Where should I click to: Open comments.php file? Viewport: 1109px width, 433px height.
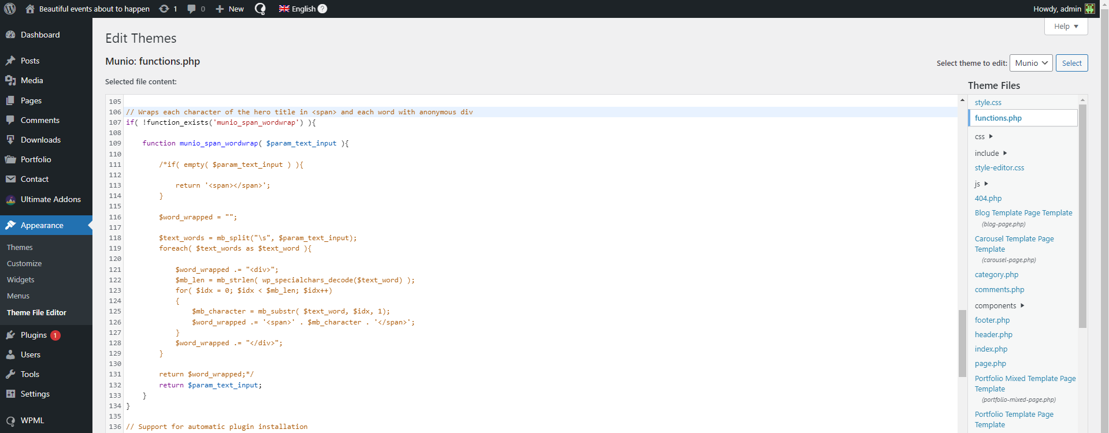coord(999,289)
